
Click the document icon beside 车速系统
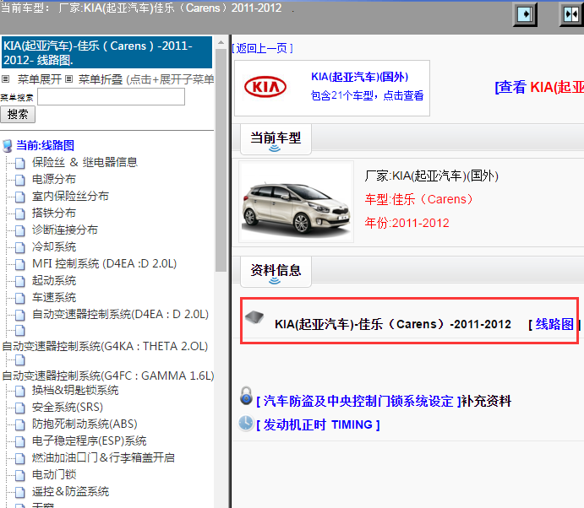coord(20,298)
